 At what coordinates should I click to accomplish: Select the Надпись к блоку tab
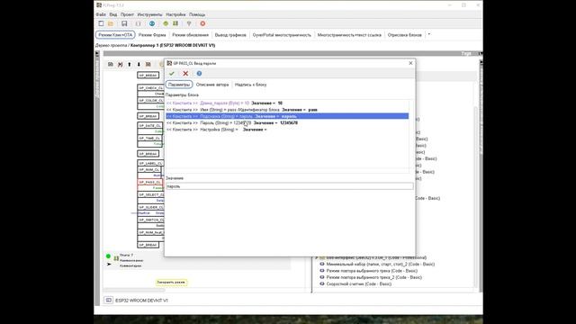pos(250,85)
